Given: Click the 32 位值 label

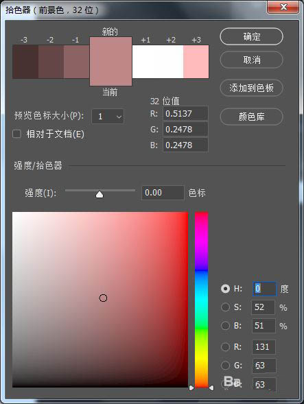Looking at the screenshot, I should [x=165, y=101].
